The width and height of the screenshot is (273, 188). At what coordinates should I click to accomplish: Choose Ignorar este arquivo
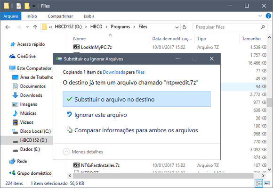pyautogui.click(x=100, y=115)
